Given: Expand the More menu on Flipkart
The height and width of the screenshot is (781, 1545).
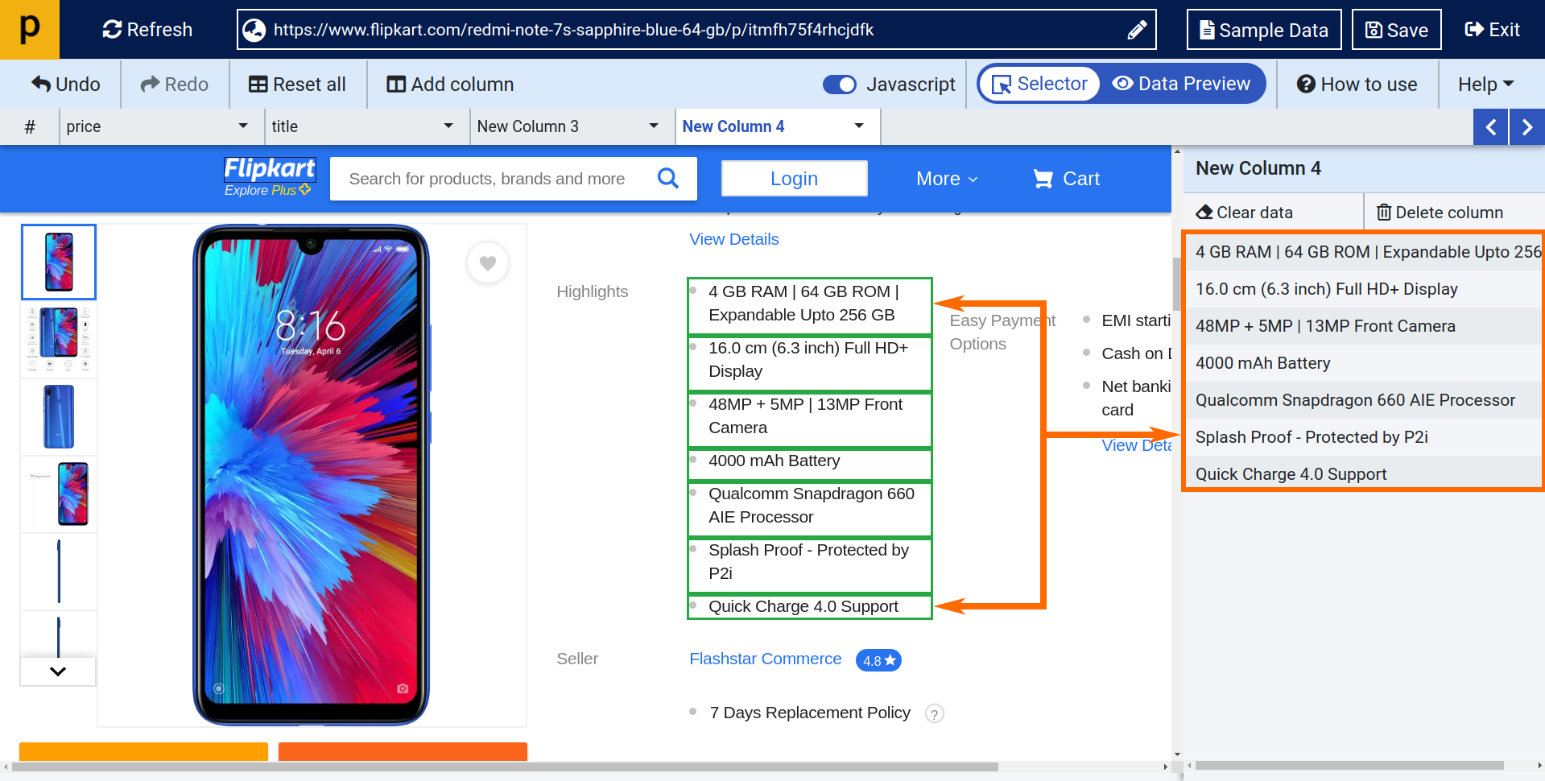Looking at the screenshot, I should point(947,179).
